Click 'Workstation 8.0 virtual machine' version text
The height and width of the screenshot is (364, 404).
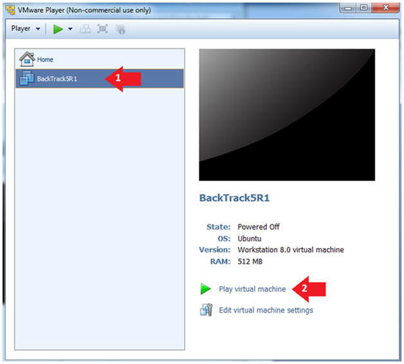(x=291, y=250)
